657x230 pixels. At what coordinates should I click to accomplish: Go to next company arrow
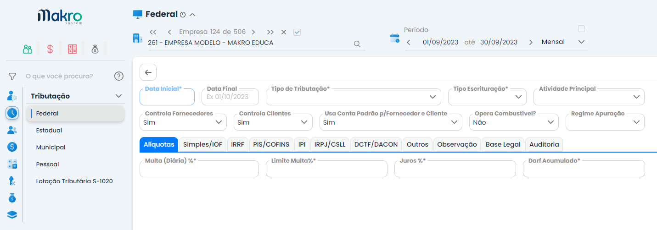[x=253, y=32]
